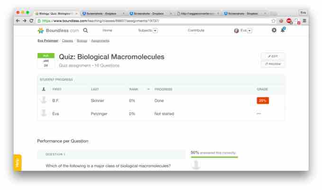Click the orange 25% grade badge
The width and height of the screenshot is (322, 190).
[262, 100]
